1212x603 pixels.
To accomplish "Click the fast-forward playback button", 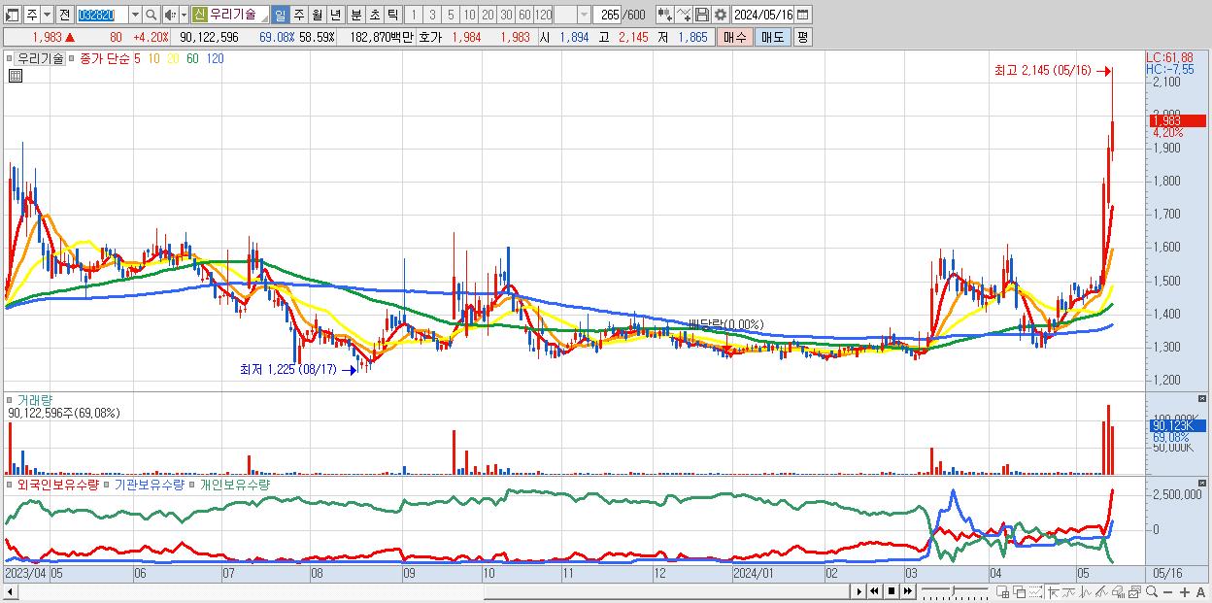I will pyautogui.click(x=907, y=591).
